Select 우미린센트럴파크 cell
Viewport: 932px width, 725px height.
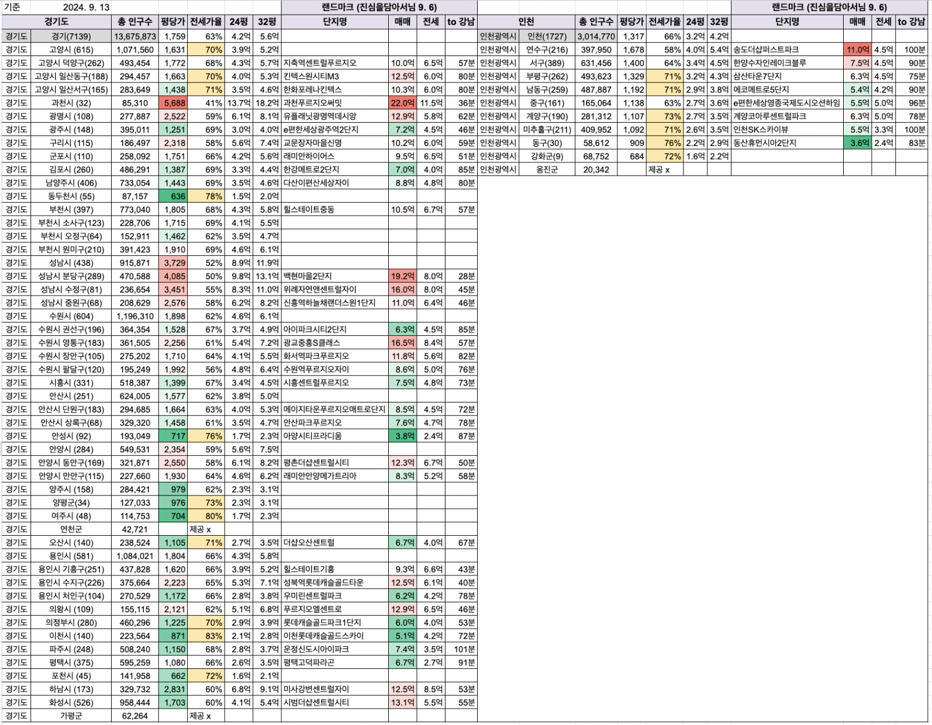point(334,596)
